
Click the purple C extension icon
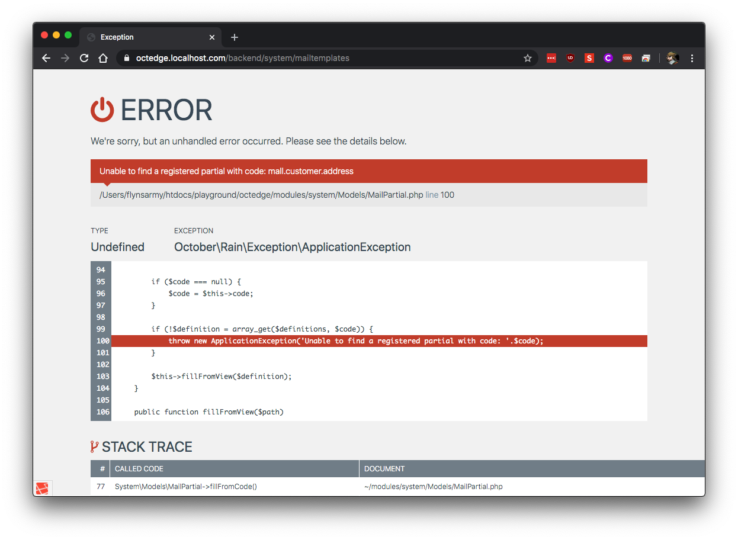[608, 58]
